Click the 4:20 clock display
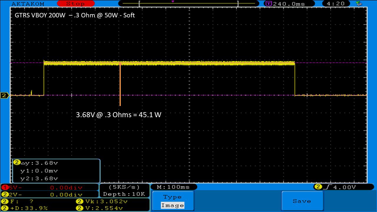Screen dimensions: 377x212 [x=336, y=4]
